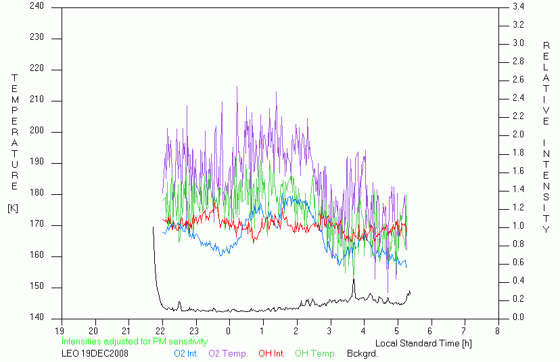Click the 180 temperature axis label
The height and width of the screenshot is (362, 560).
[x=37, y=193]
